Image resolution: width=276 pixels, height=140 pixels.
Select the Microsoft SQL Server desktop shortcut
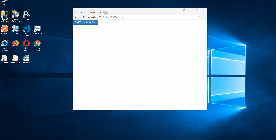(x=4, y=16)
